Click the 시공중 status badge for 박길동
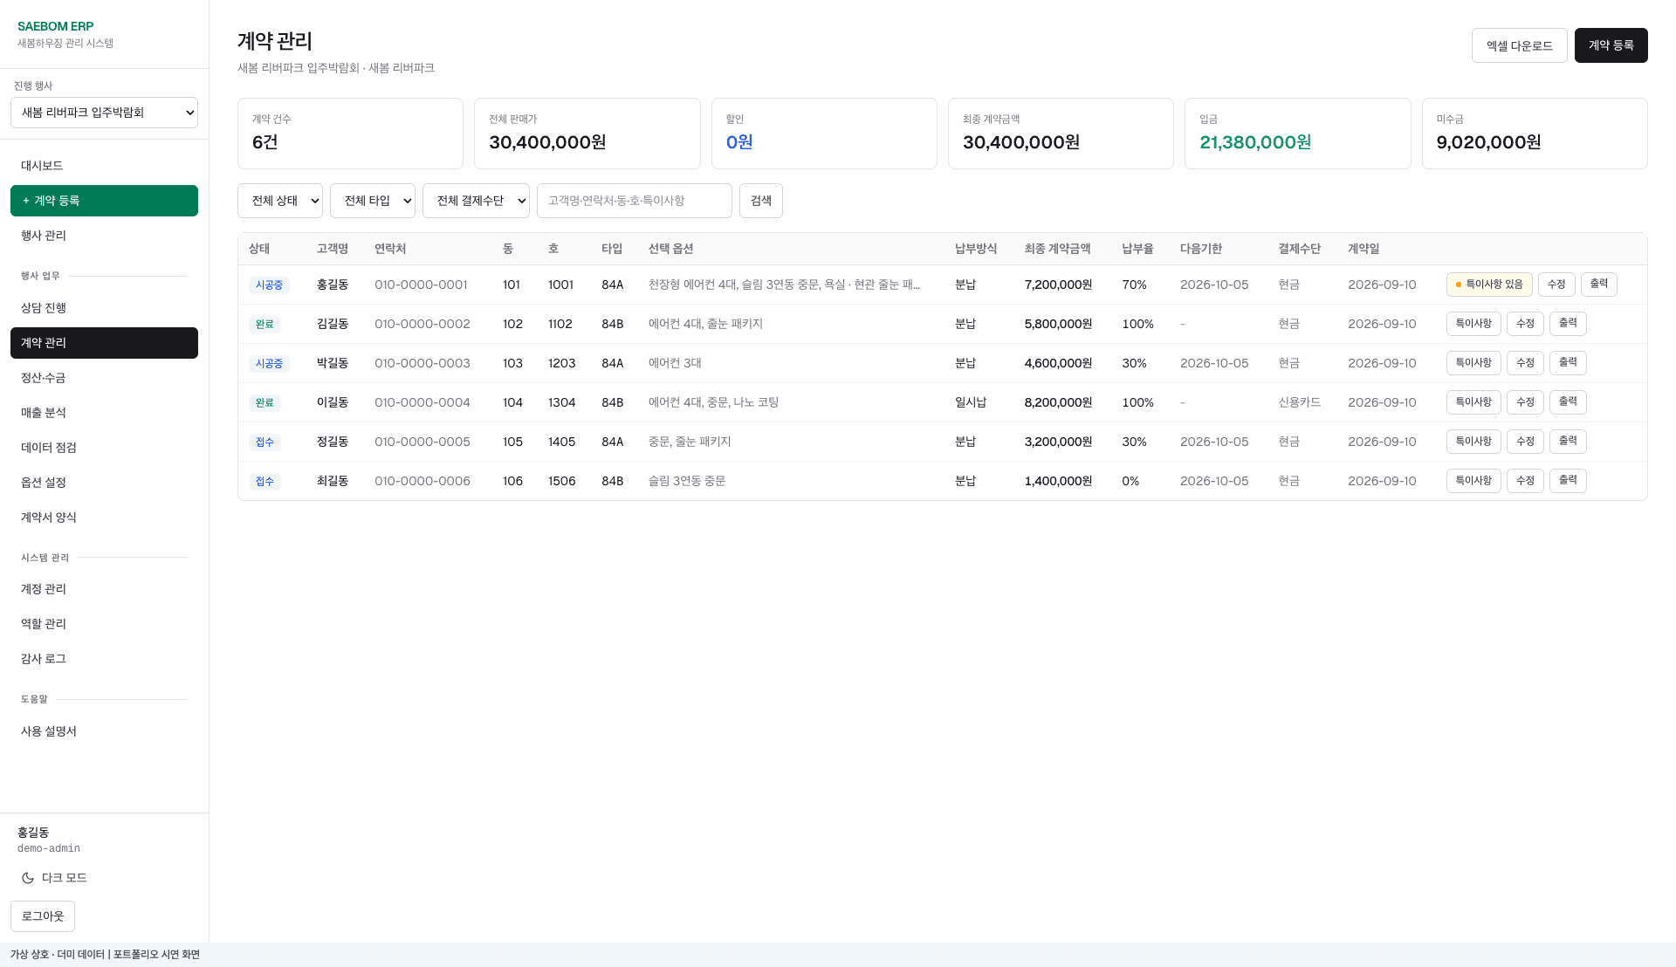Image resolution: width=1676 pixels, height=967 pixels. click(x=269, y=364)
